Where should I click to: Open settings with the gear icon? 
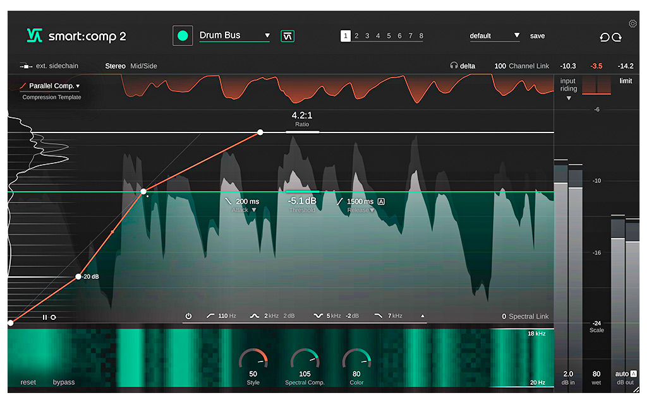point(633,24)
